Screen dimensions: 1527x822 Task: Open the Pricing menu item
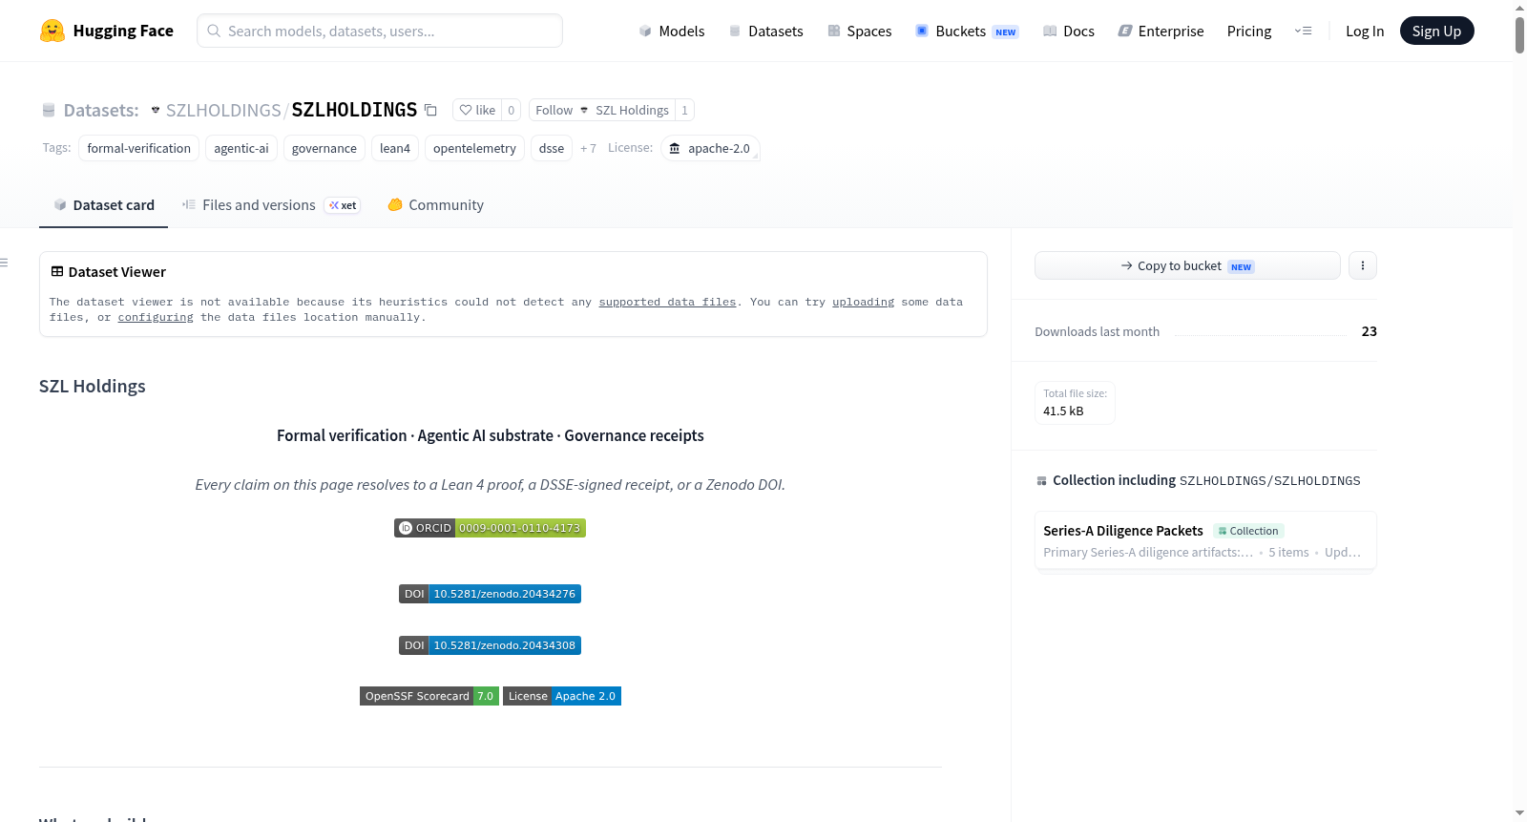pos(1249,32)
